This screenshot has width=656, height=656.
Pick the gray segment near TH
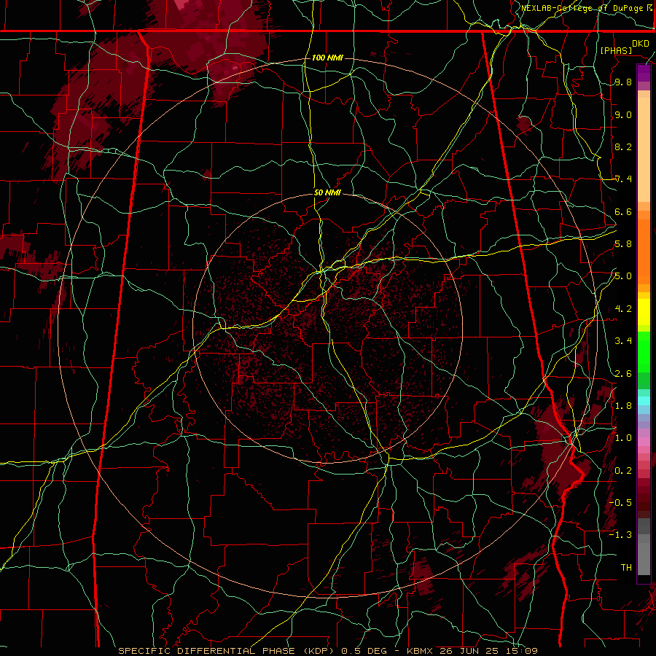(644, 558)
